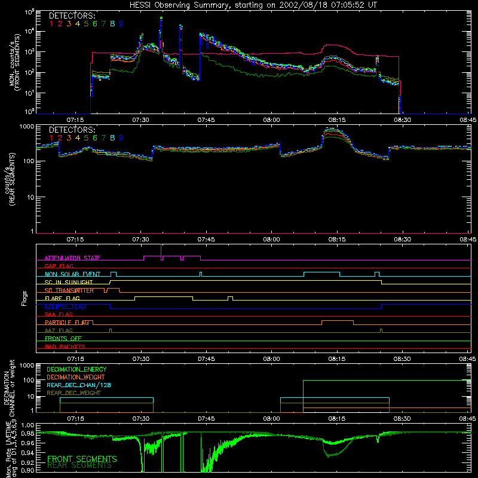Click detector number 5 in the rear segments legend

[86, 138]
